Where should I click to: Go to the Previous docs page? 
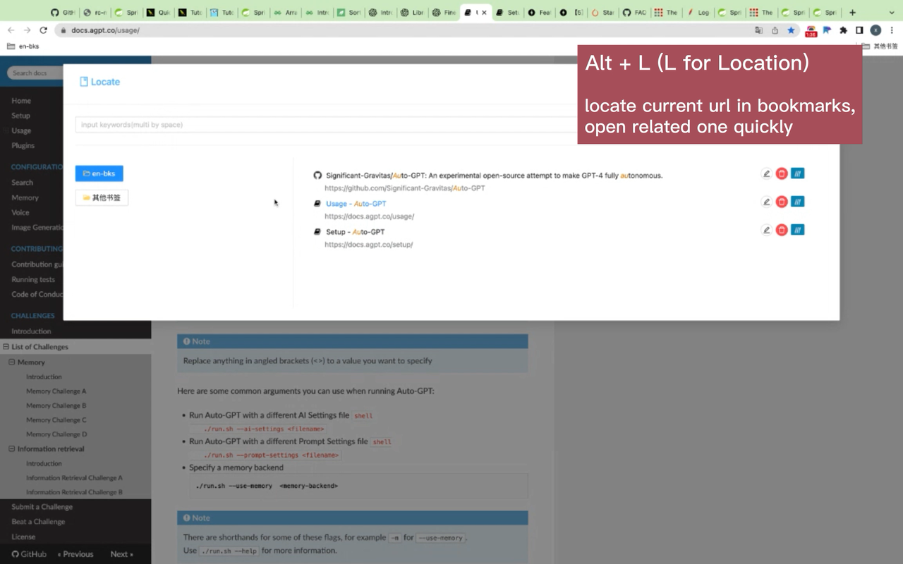[75, 554]
